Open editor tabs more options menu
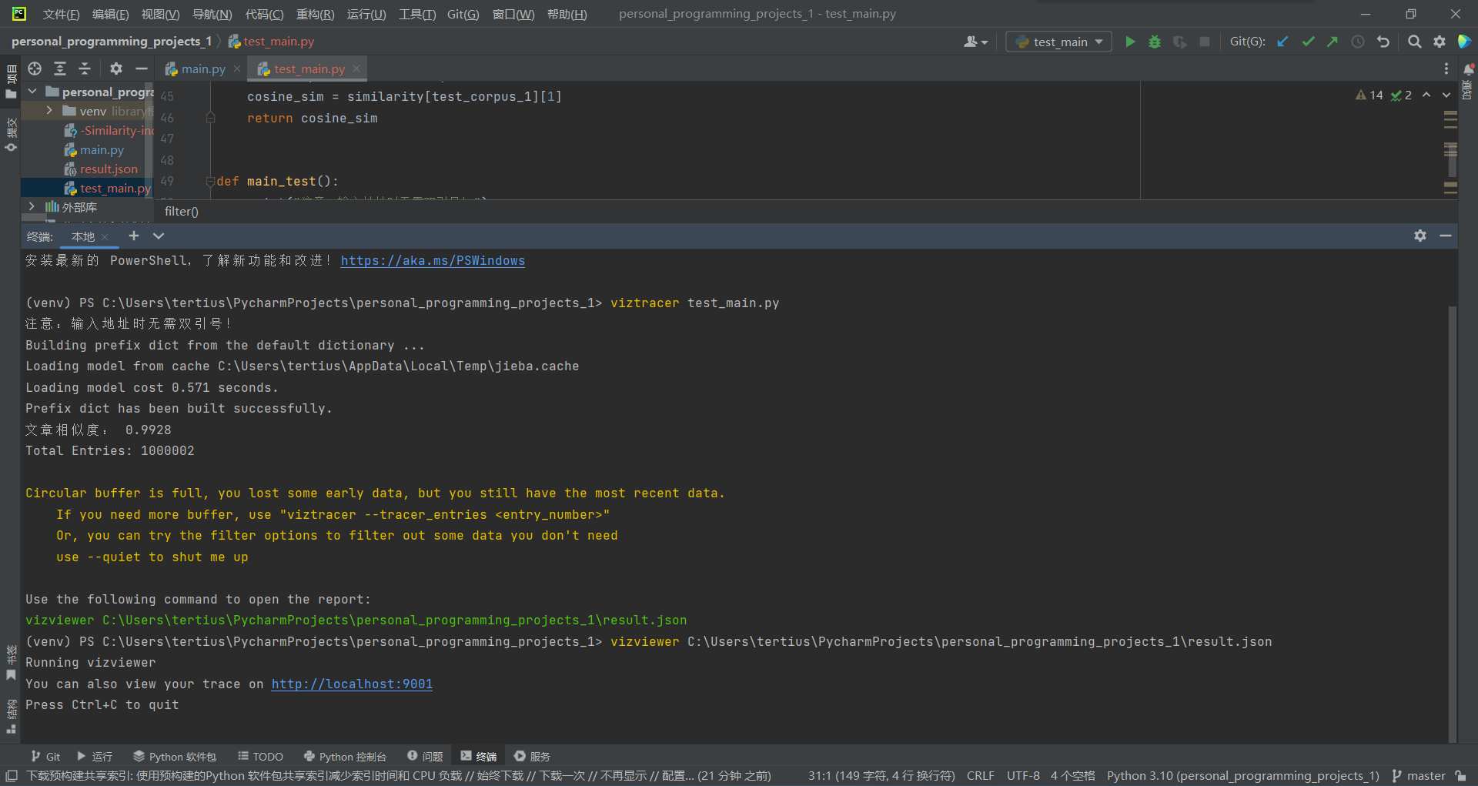Viewport: 1478px width, 786px height. click(x=1446, y=69)
